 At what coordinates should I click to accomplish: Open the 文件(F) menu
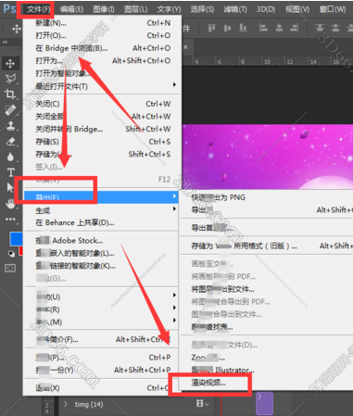38,9
